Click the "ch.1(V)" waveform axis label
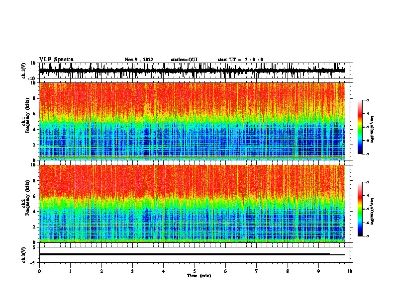 pos(24,71)
